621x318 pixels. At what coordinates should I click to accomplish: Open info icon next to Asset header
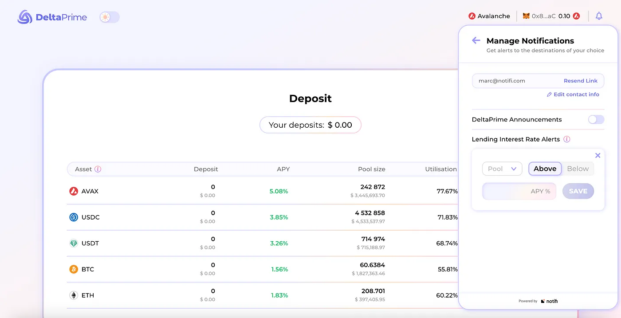point(98,169)
